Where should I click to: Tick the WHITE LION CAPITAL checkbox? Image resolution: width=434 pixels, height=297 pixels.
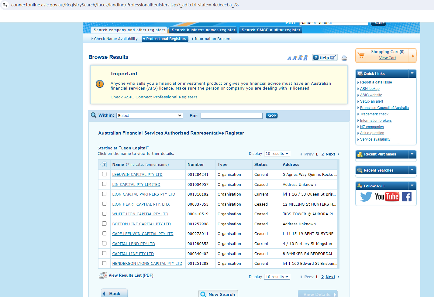pyautogui.click(x=104, y=214)
